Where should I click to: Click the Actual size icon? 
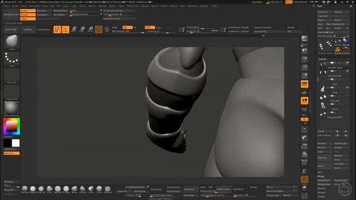click(304, 67)
